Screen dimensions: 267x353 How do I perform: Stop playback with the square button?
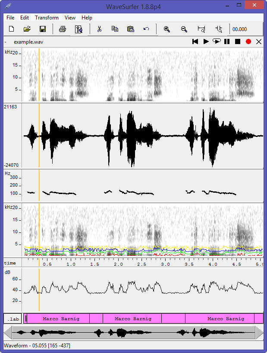238,41
